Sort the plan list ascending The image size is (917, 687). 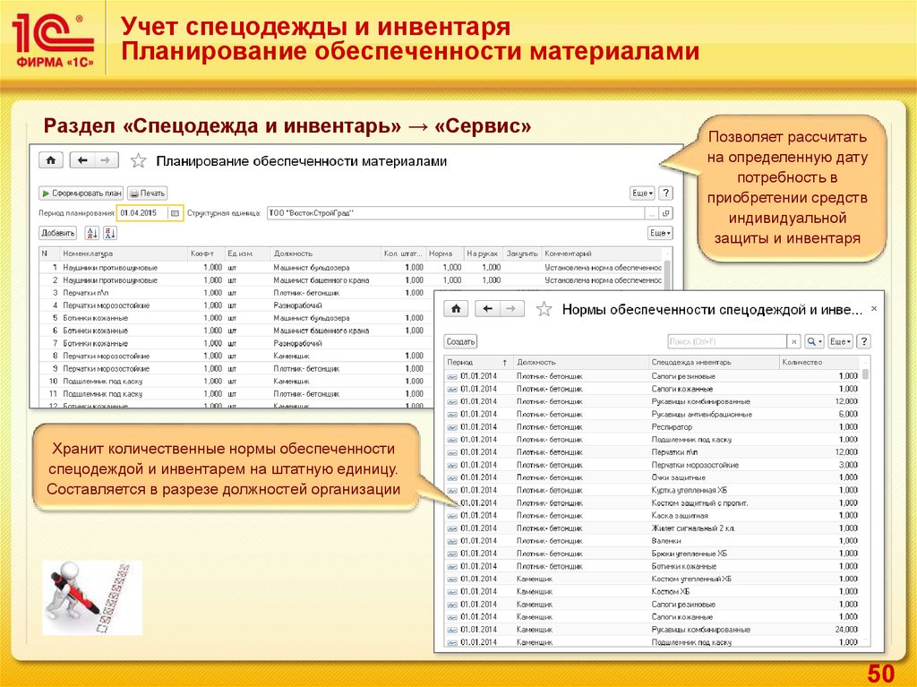(91, 233)
